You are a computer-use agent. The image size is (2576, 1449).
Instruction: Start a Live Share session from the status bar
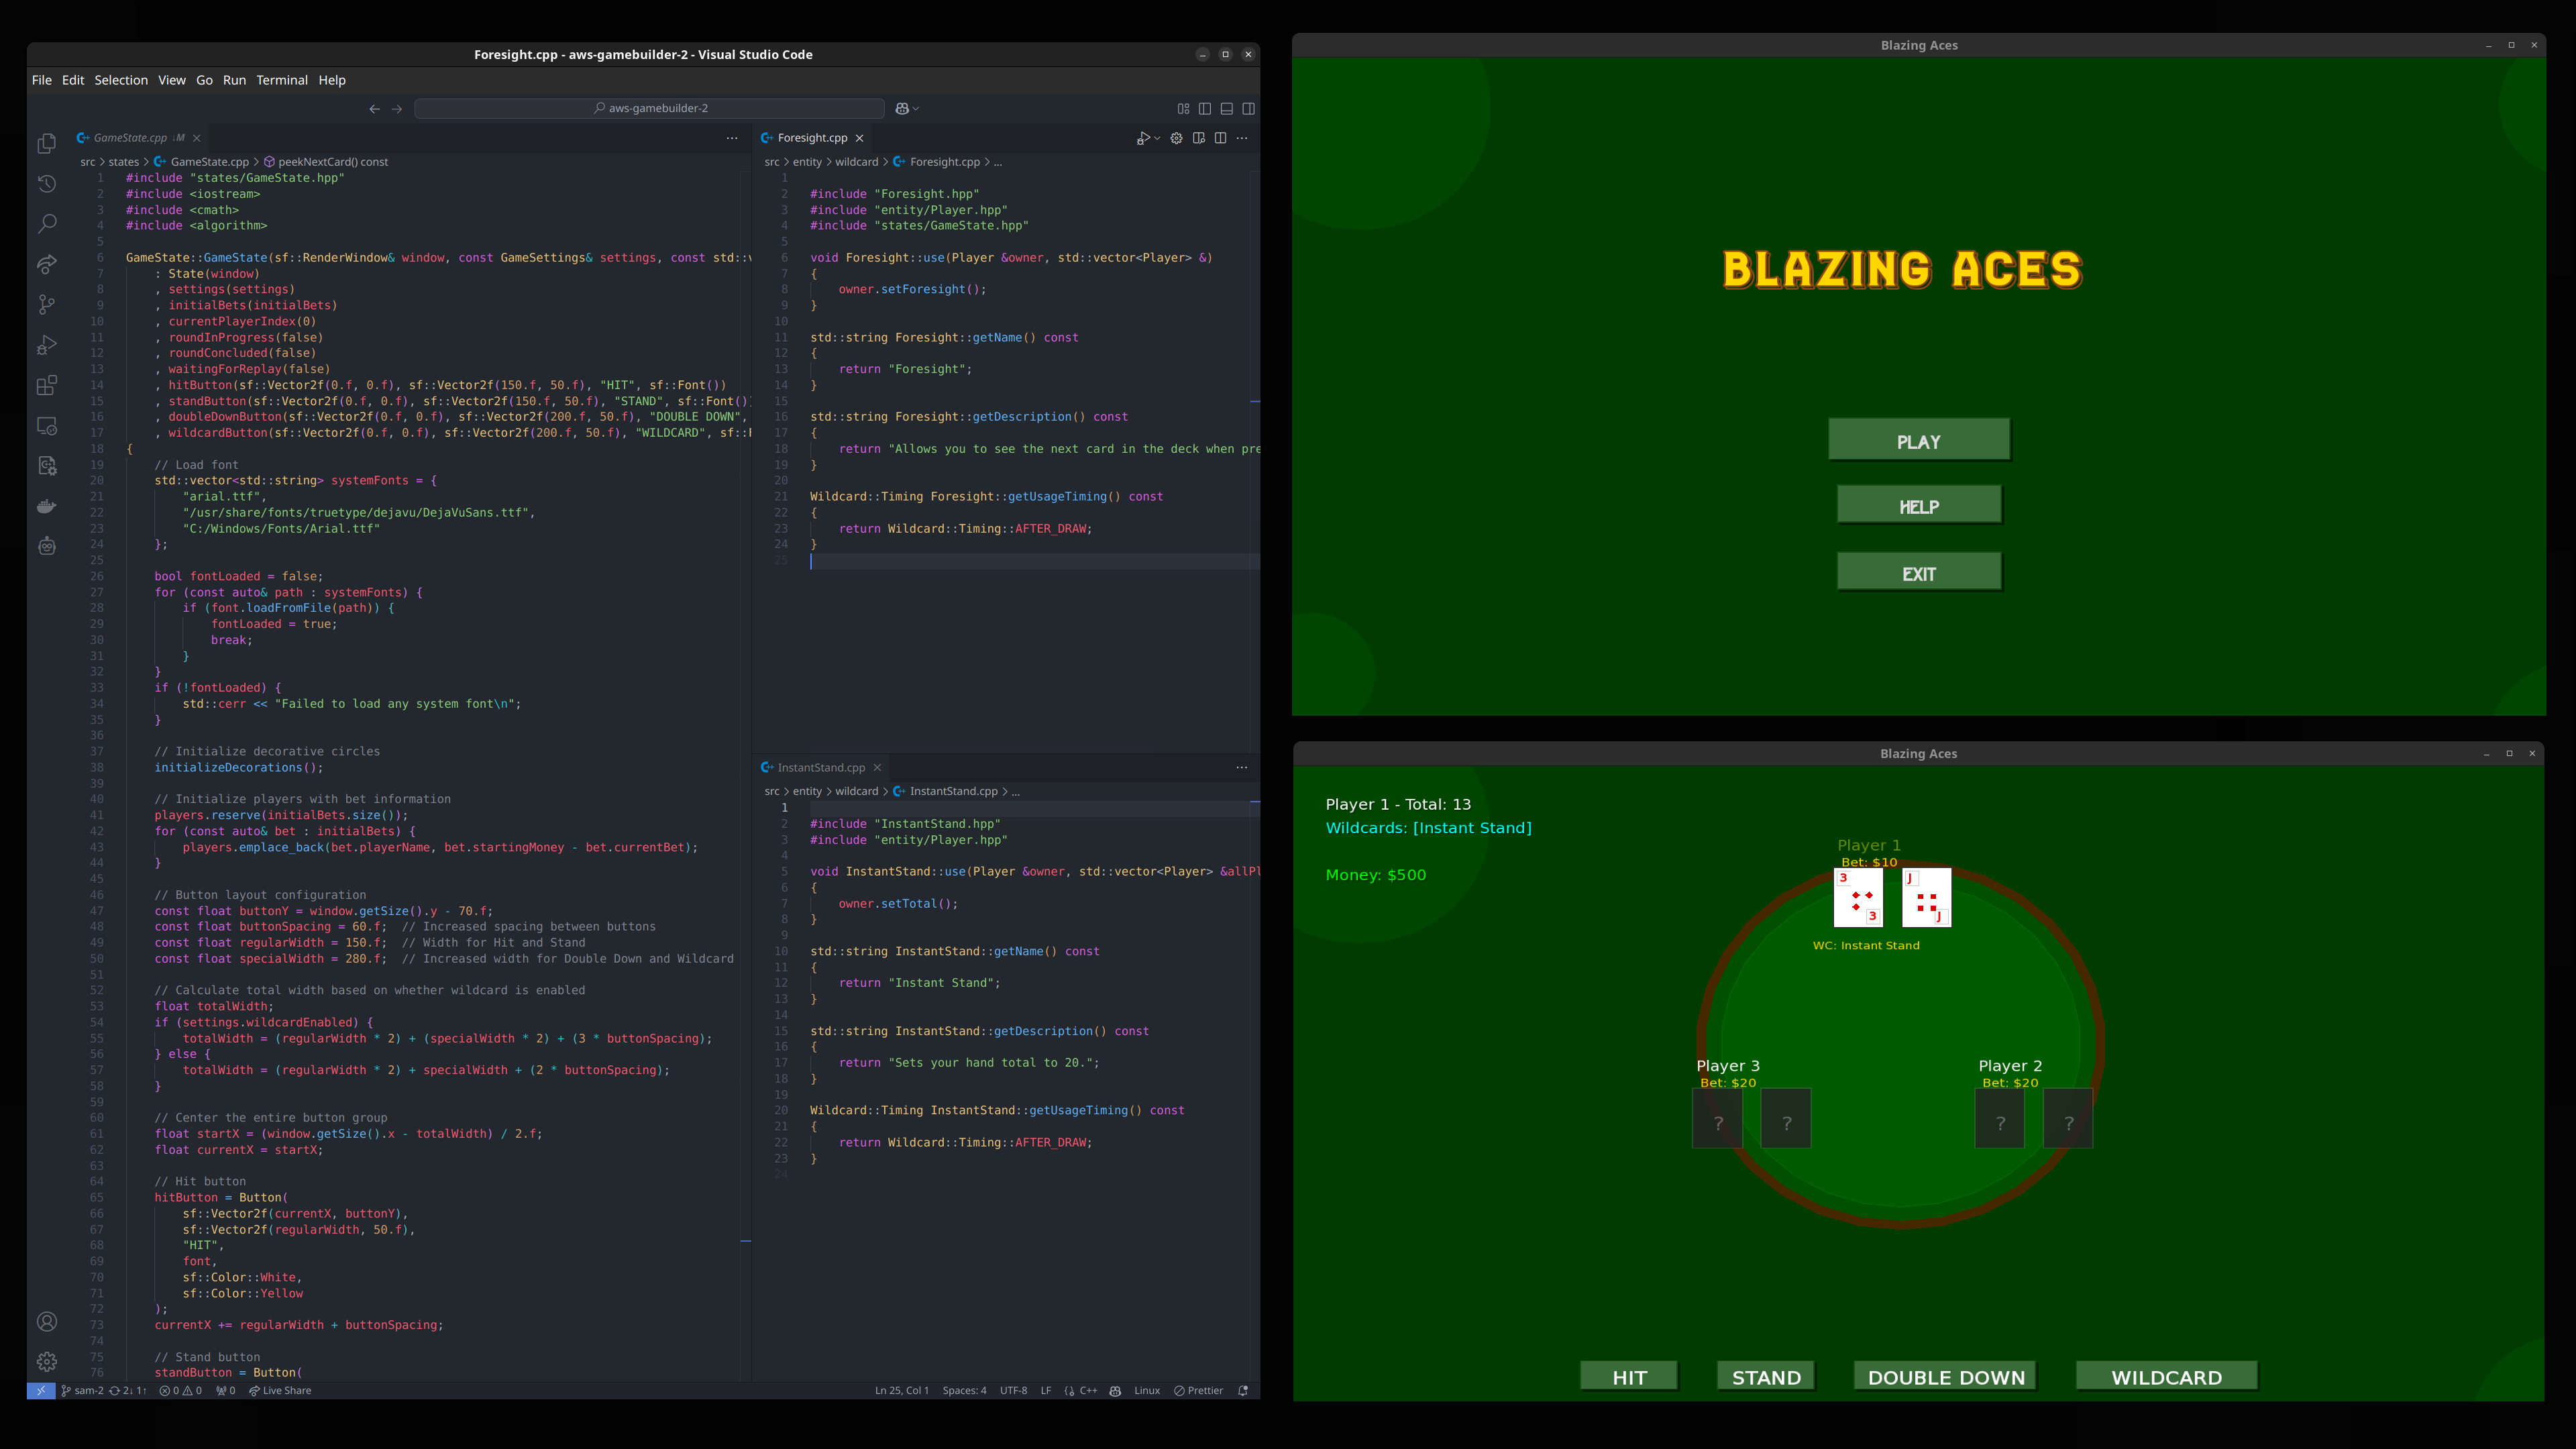(281, 1390)
